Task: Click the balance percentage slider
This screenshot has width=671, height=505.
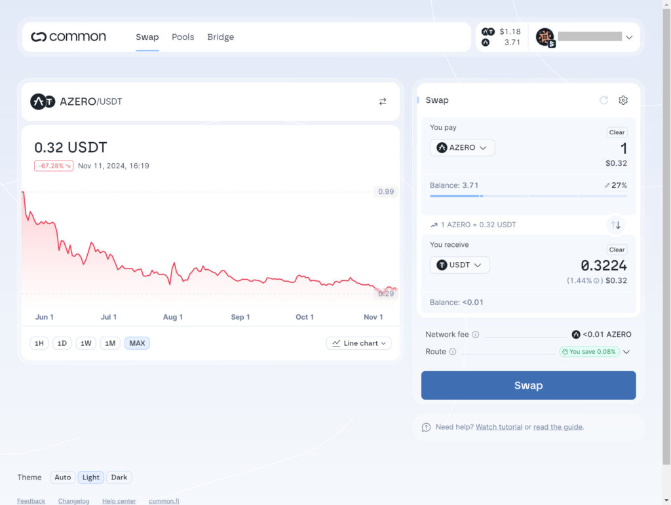Action: click(529, 196)
